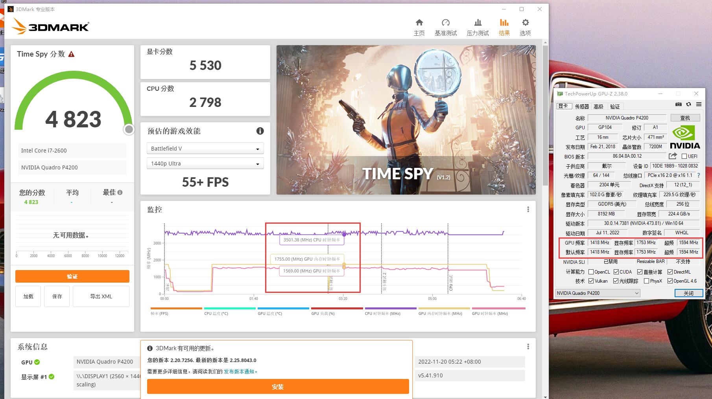Open 选项 (Options) gear in 3DMark
Screen dimensions: 712x399
point(525,27)
